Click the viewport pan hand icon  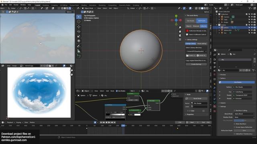click(180, 31)
